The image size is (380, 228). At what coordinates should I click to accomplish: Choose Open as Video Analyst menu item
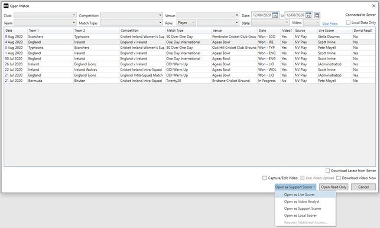(306, 201)
